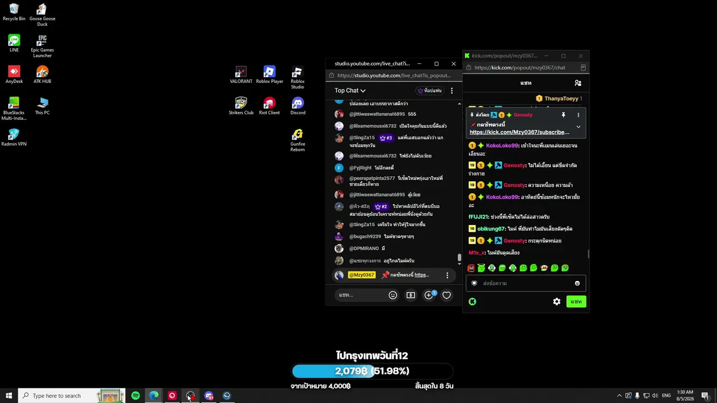Click M1x_x username in Kick chat
Viewport: 717px width, 403px height.
tap(477, 253)
